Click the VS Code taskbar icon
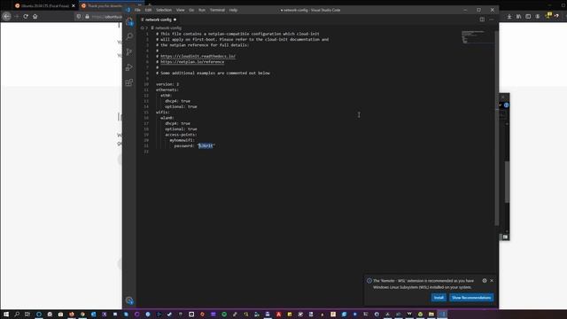 (442, 314)
